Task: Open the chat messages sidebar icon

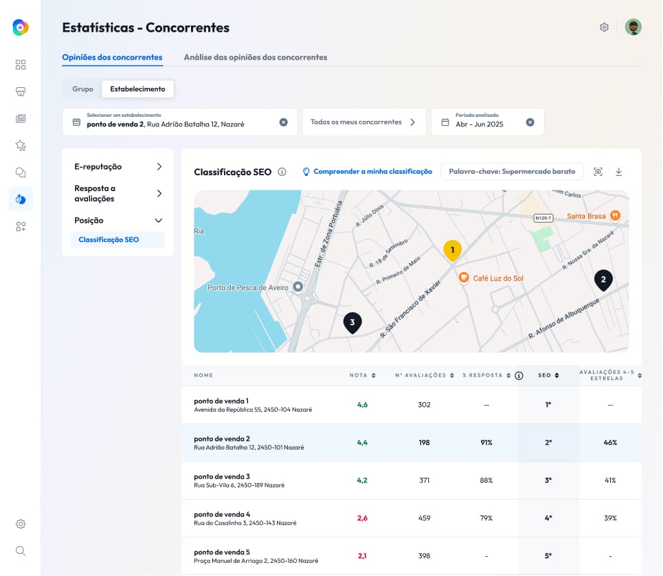Action: pos(21,172)
